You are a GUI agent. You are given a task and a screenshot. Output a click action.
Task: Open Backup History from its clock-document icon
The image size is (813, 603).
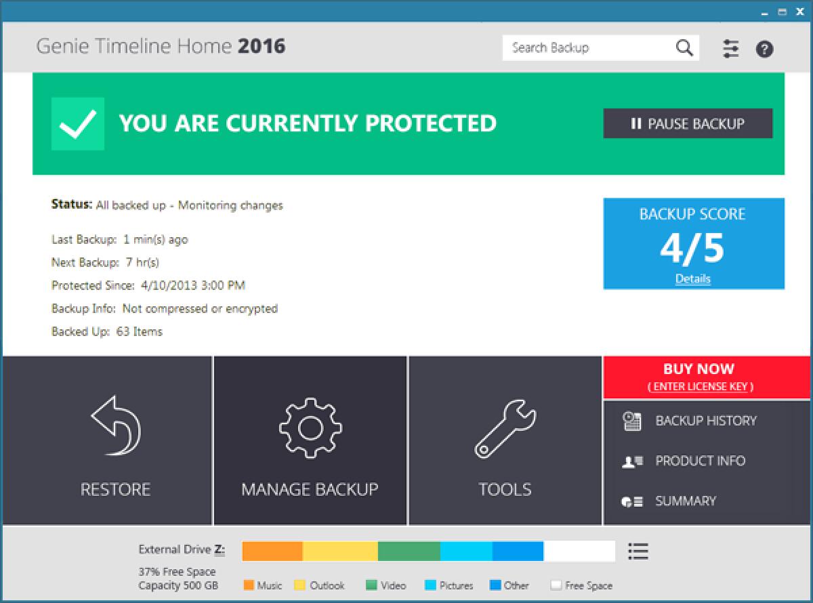[631, 421]
